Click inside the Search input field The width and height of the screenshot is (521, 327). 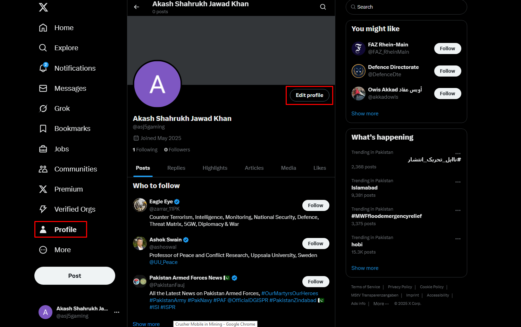pyautogui.click(x=406, y=7)
